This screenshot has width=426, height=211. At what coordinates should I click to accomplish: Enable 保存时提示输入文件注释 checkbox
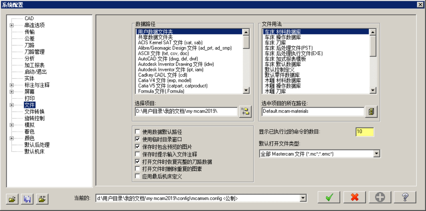click(138, 154)
